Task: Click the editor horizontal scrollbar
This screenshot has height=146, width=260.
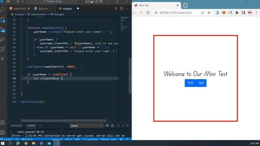Action: [64, 120]
